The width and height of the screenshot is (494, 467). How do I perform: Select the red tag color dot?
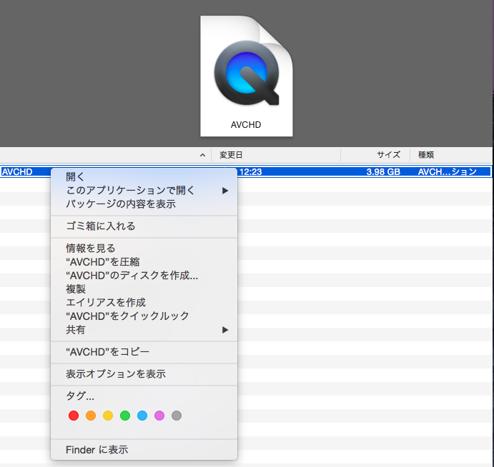tap(73, 416)
